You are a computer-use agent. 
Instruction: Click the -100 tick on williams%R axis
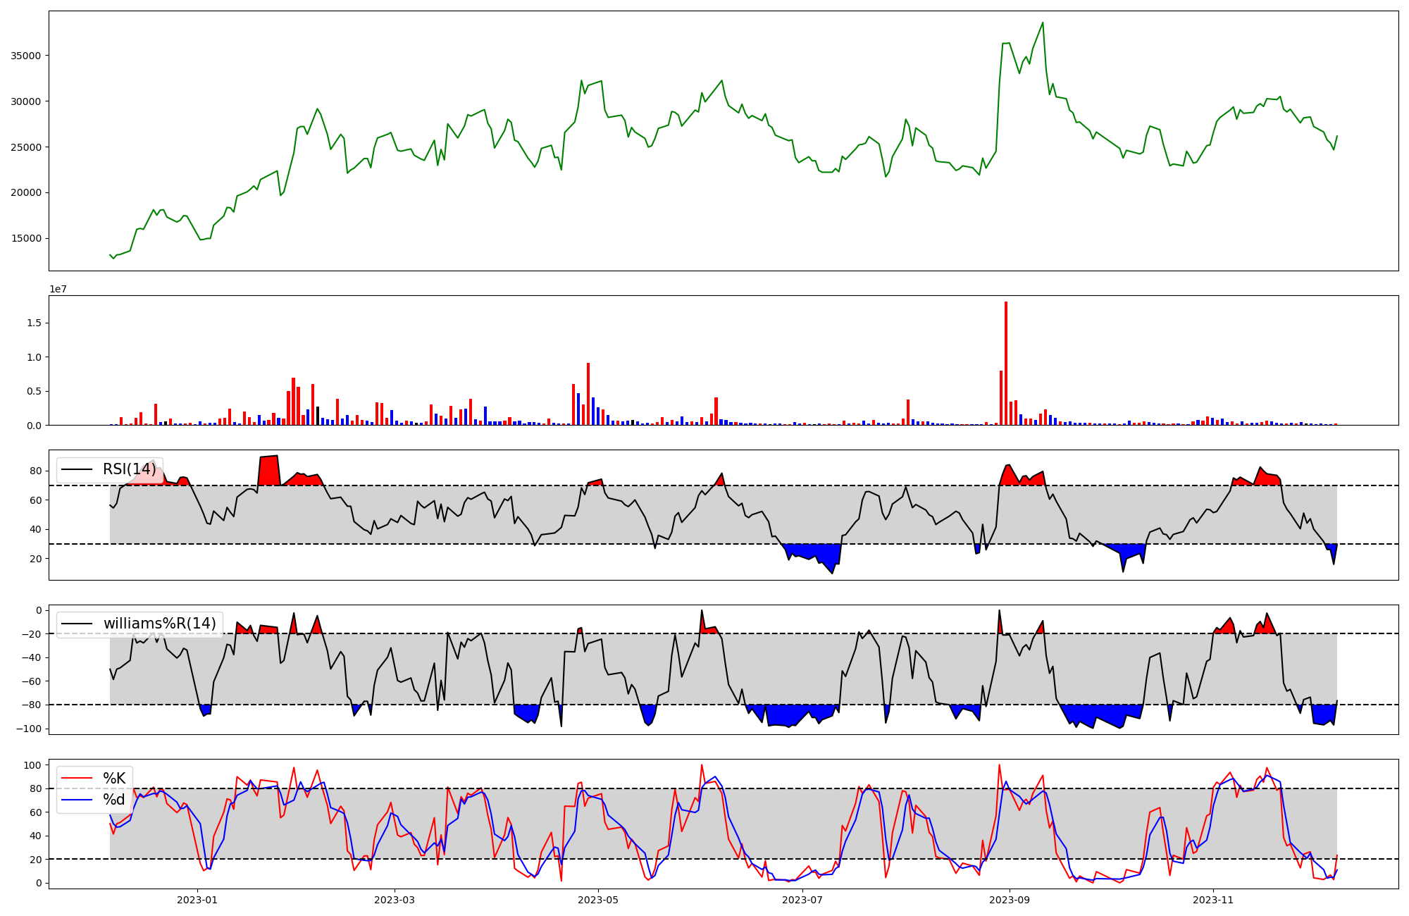[30, 729]
